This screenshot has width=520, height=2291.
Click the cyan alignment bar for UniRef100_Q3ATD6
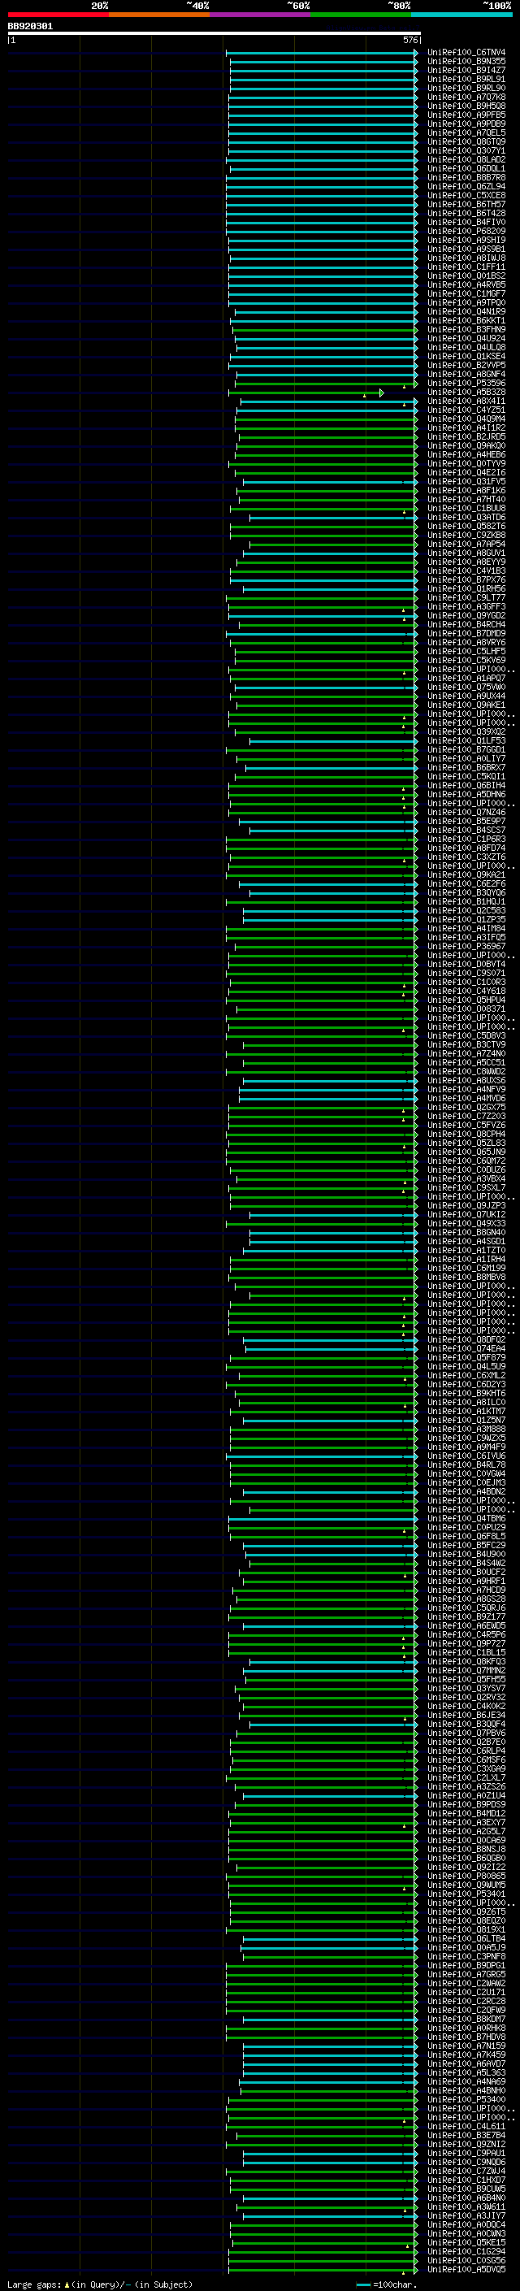tap(333, 519)
